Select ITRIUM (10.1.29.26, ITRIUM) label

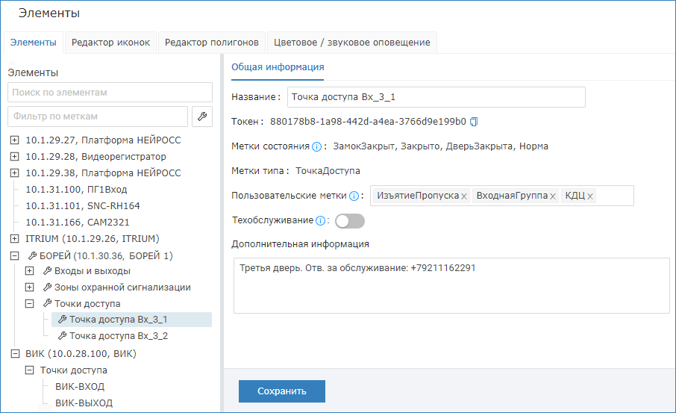[93, 239]
